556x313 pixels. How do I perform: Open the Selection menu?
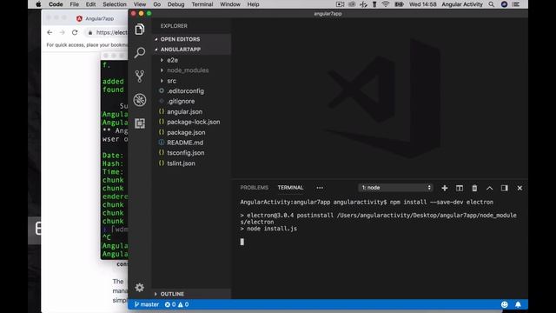coord(115,4)
